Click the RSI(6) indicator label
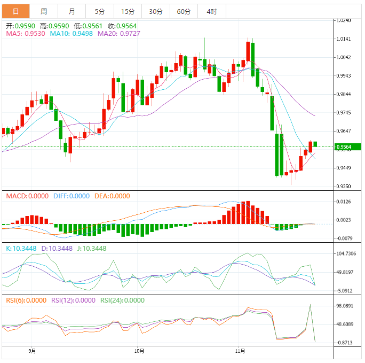The image size is (365, 363). click(x=27, y=300)
